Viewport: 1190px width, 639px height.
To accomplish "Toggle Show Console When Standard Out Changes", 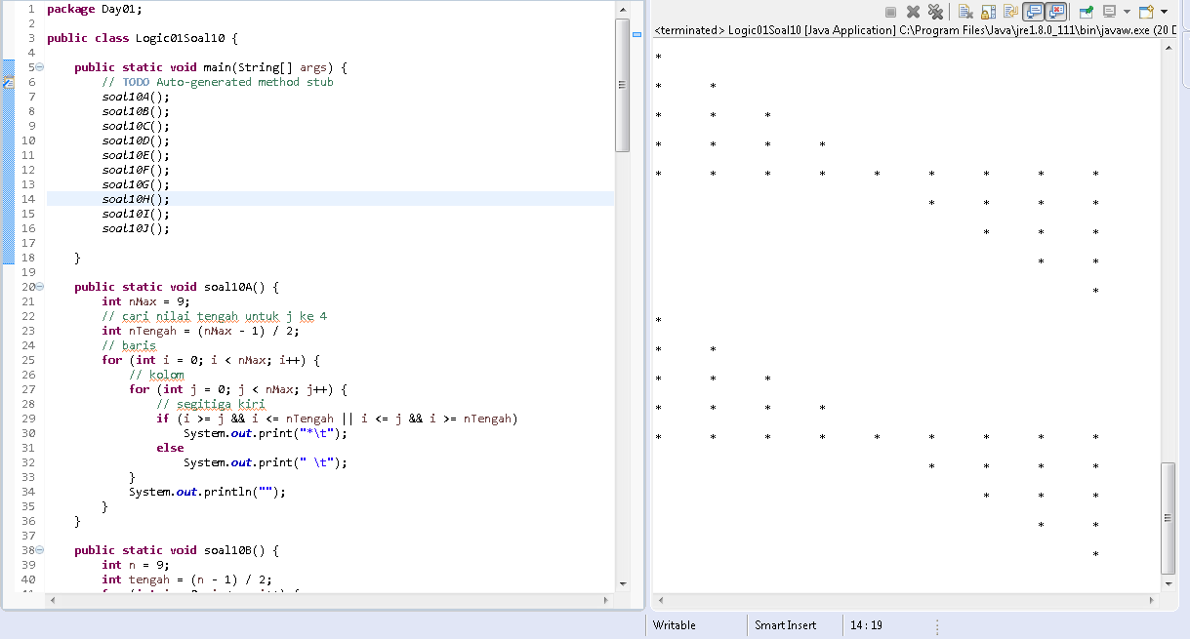I will [1031, 12].
